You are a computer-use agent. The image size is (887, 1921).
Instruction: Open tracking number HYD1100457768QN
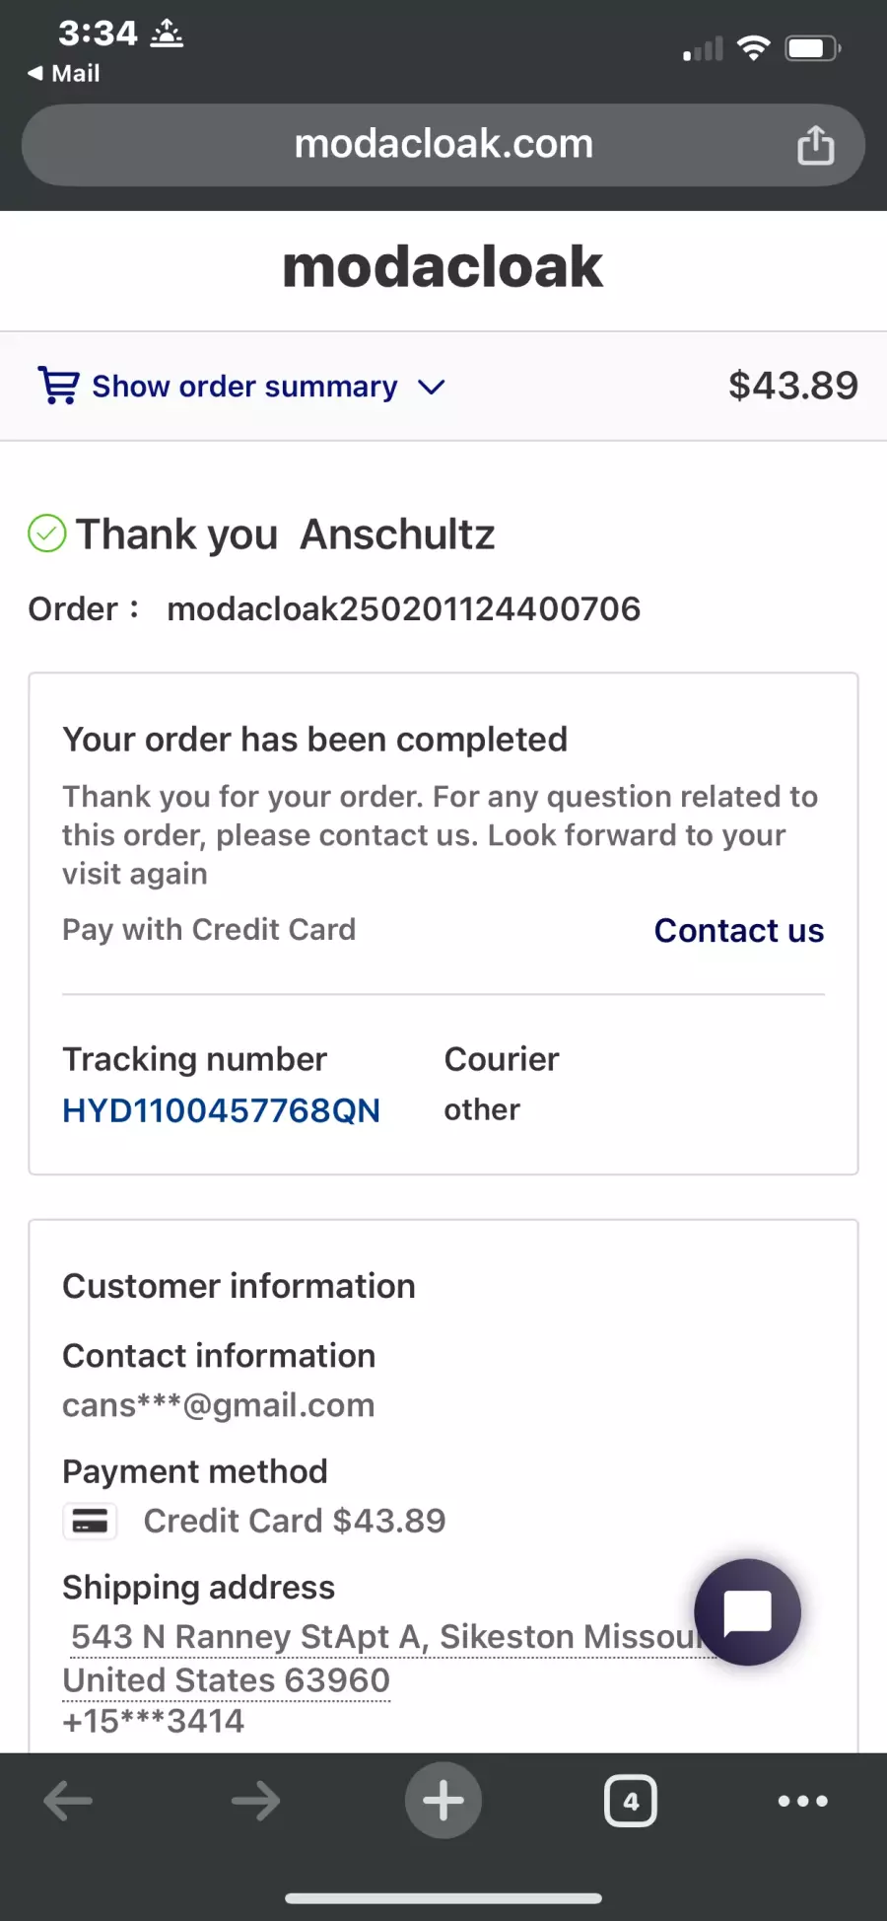(x=221, y=1110)
